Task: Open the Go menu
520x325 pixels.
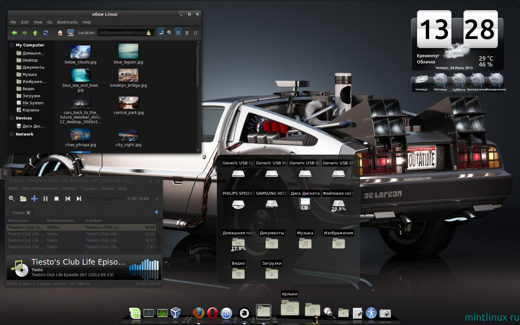Action: pyautogui.click(x=50, y=22)
